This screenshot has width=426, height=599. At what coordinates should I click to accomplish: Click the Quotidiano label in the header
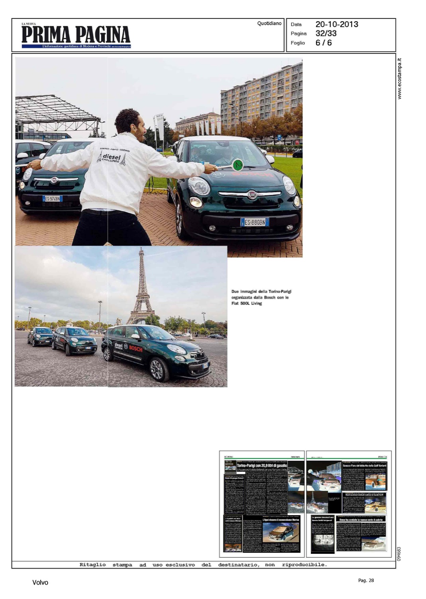point(269,24)
